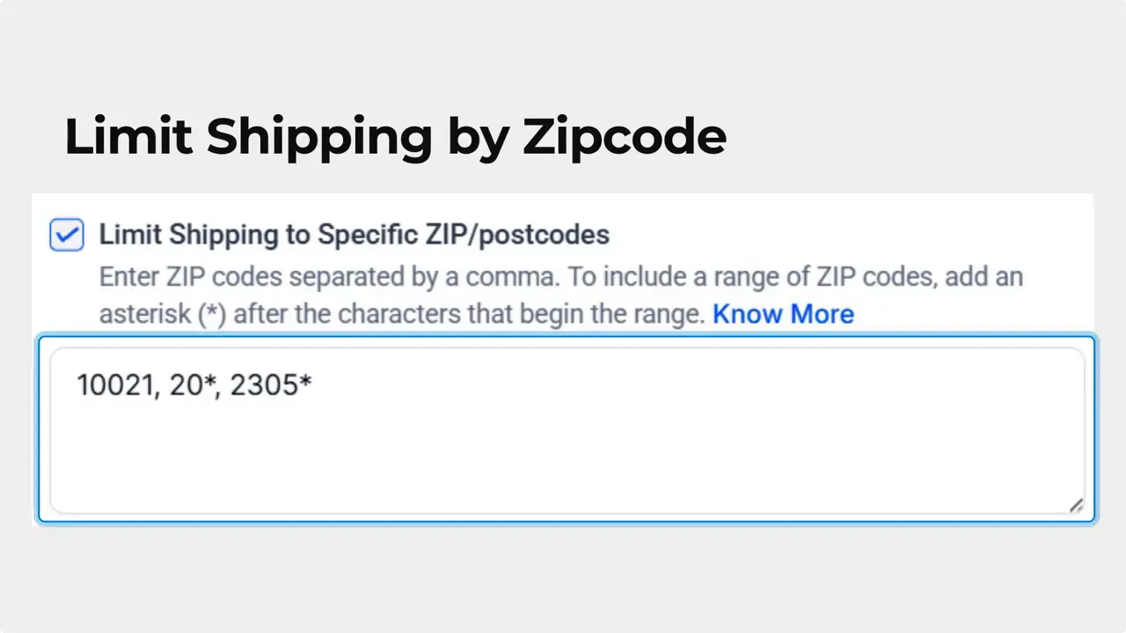1126x633 pixels.
Task: Click the Limit Shipping by Zipcode heading
Action: pos(395,136)
